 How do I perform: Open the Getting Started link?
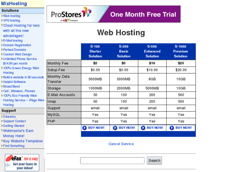click(x=14, y=126)
